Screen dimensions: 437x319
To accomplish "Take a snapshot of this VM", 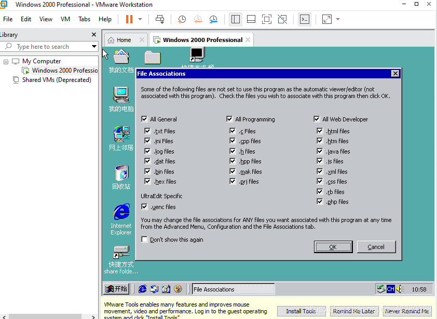I will click(182, 19).
